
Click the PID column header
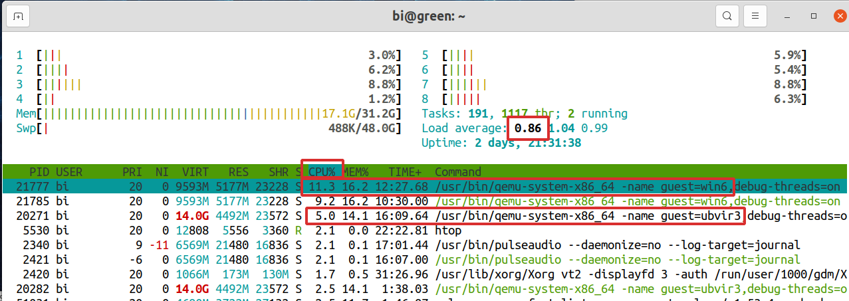click(39, 171)
